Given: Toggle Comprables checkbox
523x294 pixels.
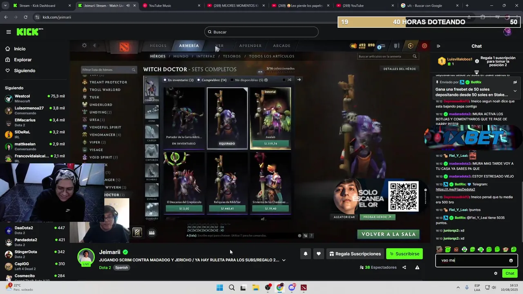Looking at the screenshot, I should click(199, 80).
